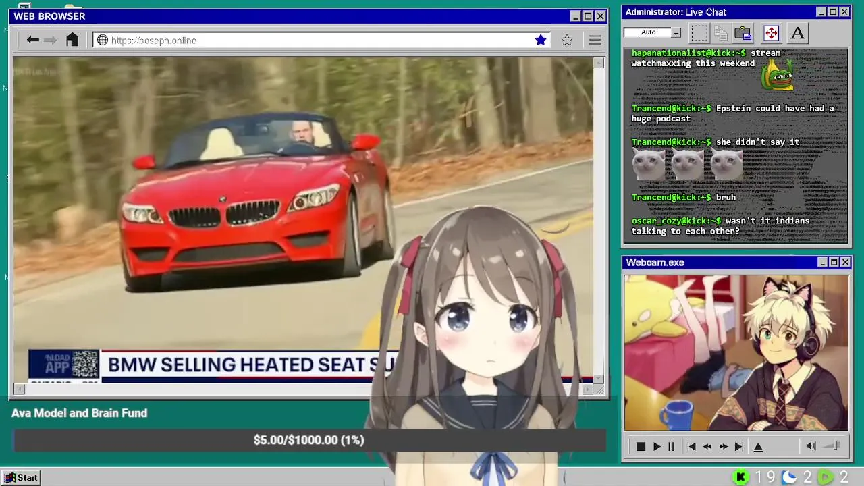Click the QR code in the news banner
This screenshot has height=486, width=864.
[x=85, y=364]
